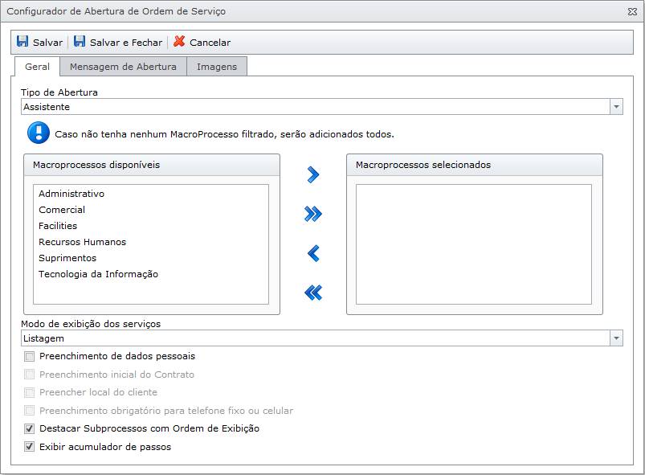Enable Preenchimento de dados pessoais checkbox
The width and height of the screenshot is (645, 475).
pyautogui.click(x=29, y=357)
